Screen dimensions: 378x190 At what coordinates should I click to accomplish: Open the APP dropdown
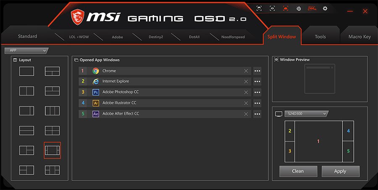coord(26,51)
